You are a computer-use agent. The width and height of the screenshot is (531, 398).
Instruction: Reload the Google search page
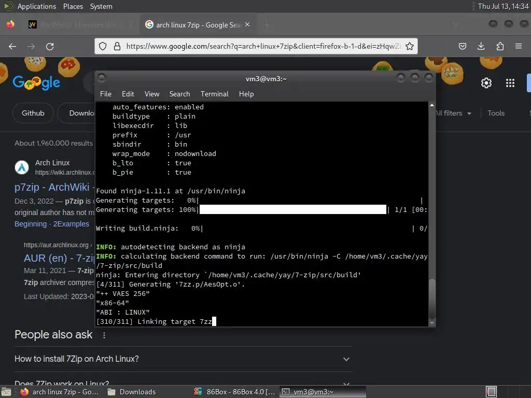(x=50, y=46)
